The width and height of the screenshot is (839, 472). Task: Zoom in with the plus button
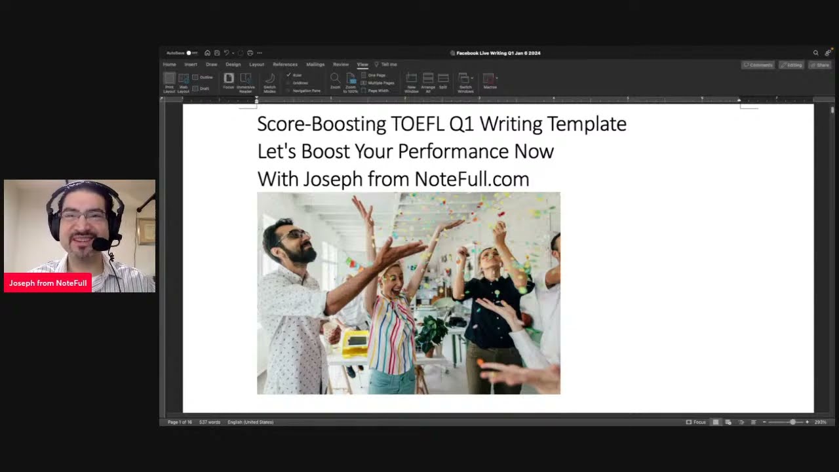807,422
